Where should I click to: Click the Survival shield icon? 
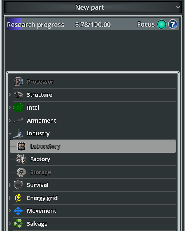(x=18, y=185)
